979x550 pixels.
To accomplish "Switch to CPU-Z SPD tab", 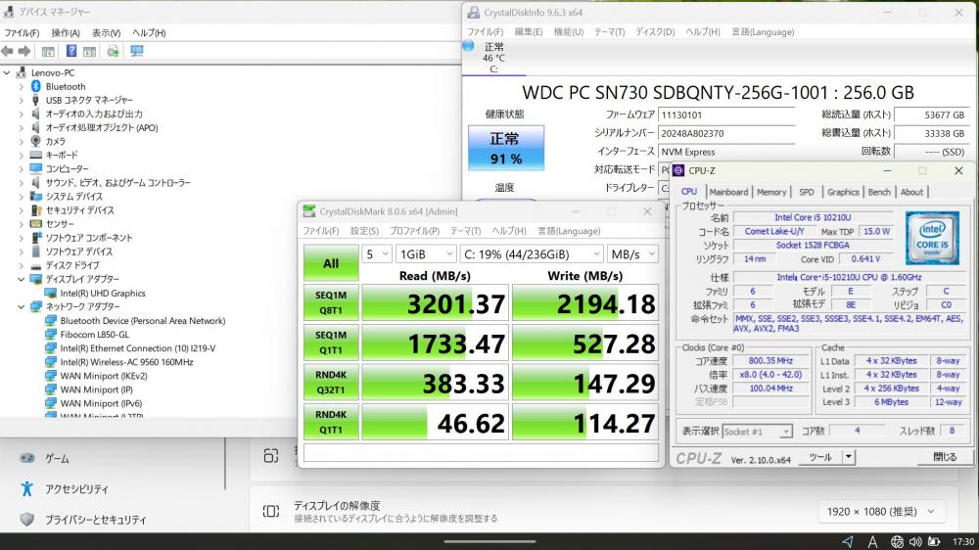I will tap(807, 192).
